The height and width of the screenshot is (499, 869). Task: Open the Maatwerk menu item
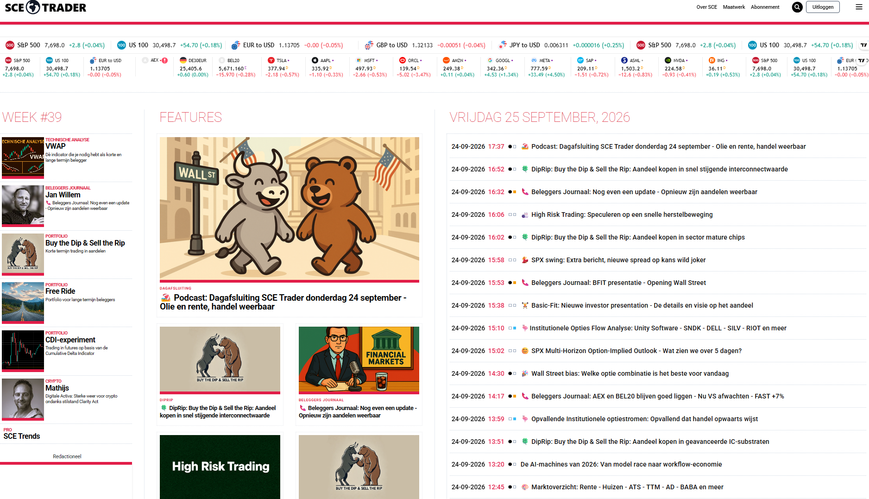[x=734, y=7]
